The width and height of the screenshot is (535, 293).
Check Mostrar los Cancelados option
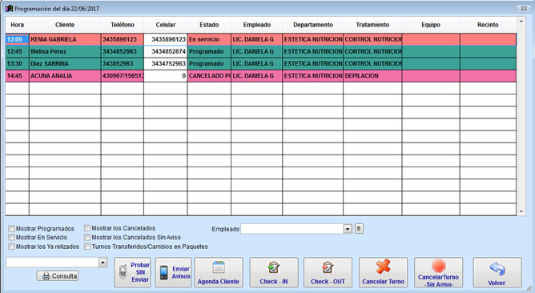click(x=87, y=228)
